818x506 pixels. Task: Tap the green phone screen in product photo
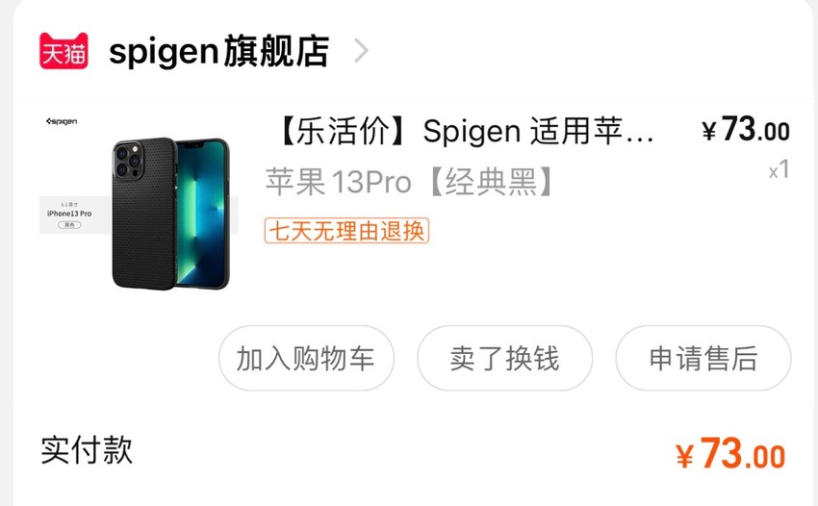tap(202, 214)
